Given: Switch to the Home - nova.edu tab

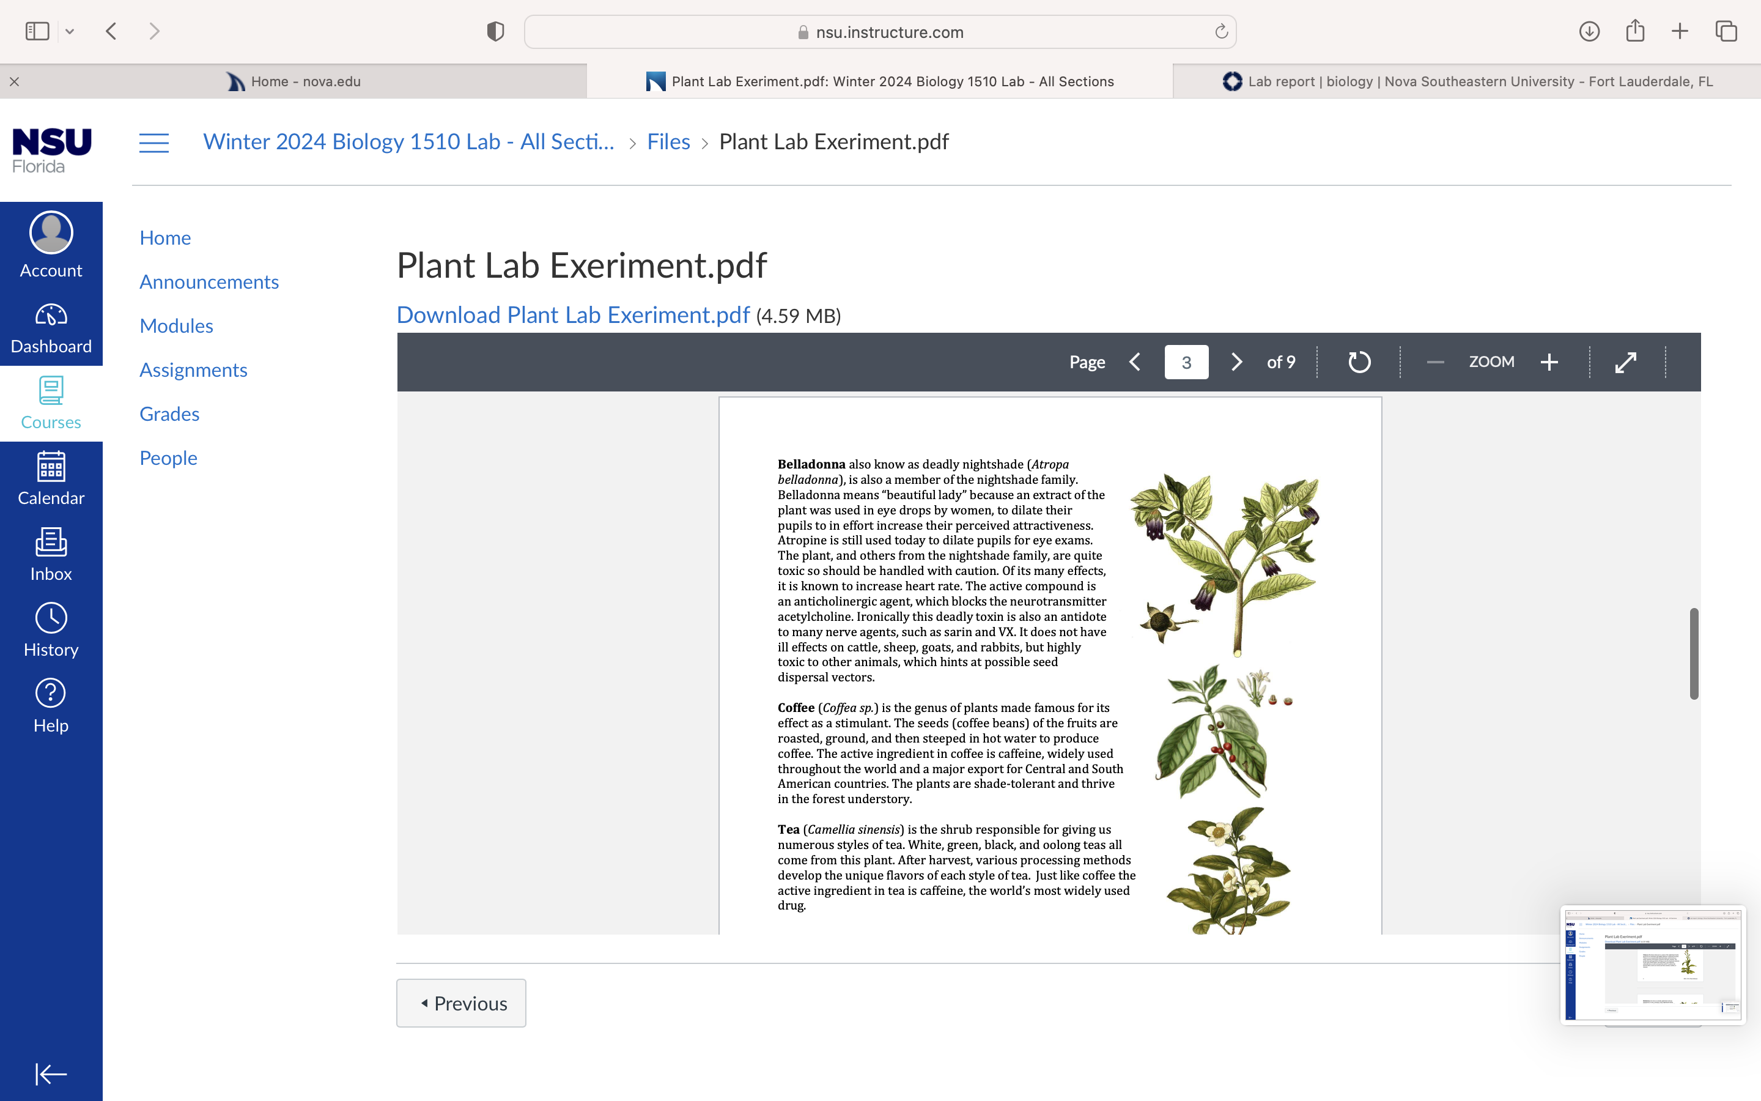Looking at the screenshot, I should pos(293,81).
